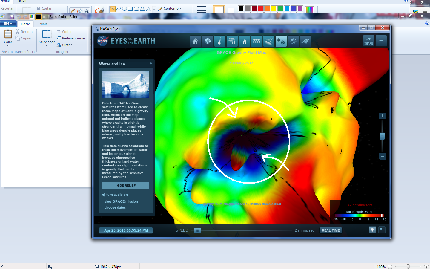The image size is (430, 269).
Task: Click the Colar clipboard icon in Paint
Action: tap(8, 34)
